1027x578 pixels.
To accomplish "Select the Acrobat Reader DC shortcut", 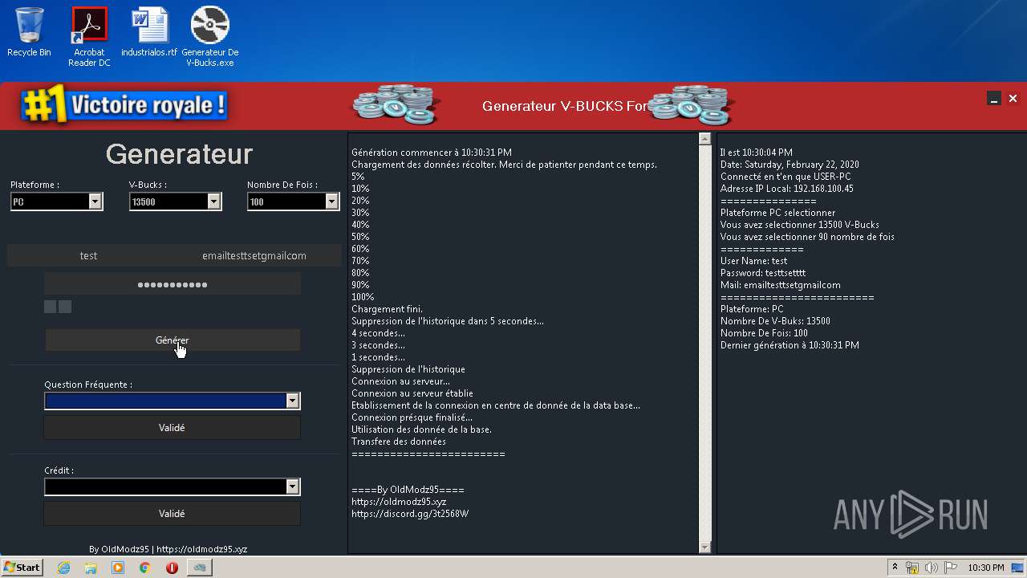I will (89, 37).
